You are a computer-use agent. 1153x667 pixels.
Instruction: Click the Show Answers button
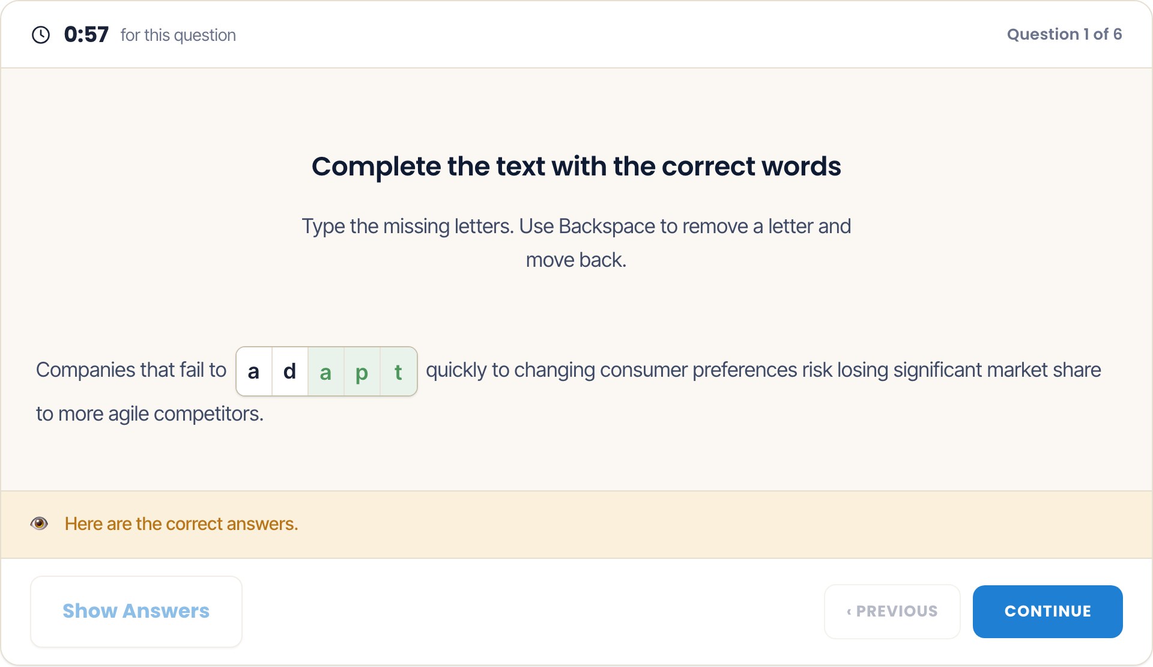point(136,611)
